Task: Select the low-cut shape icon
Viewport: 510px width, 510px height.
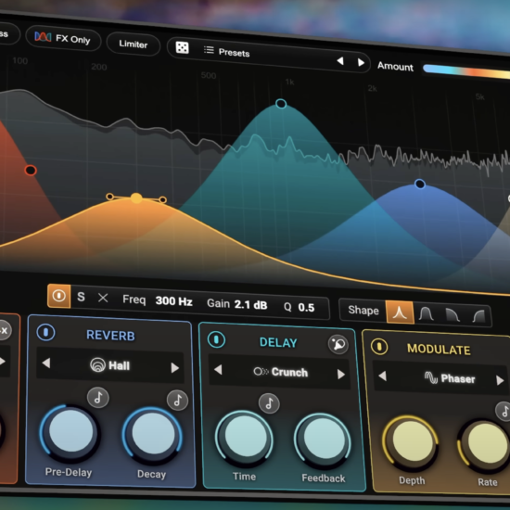Action: click(478, 316)
